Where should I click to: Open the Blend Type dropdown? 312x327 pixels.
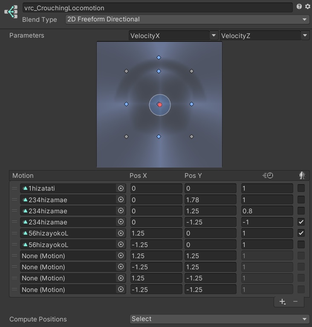point(187,19)
